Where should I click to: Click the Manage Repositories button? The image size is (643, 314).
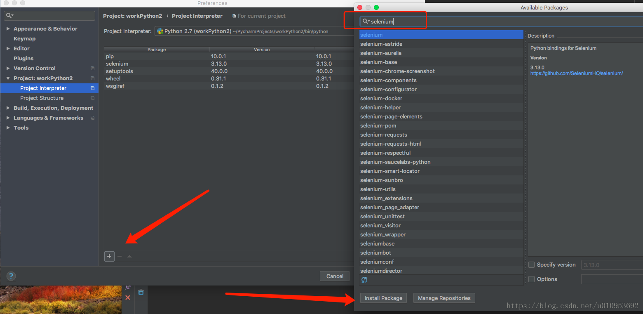(x=444, y=298)
